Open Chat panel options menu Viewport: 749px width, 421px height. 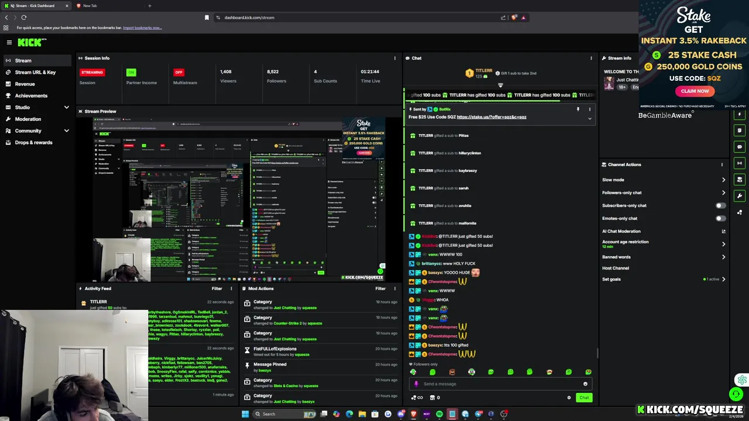pyautogui.click(x=591, y=58)
